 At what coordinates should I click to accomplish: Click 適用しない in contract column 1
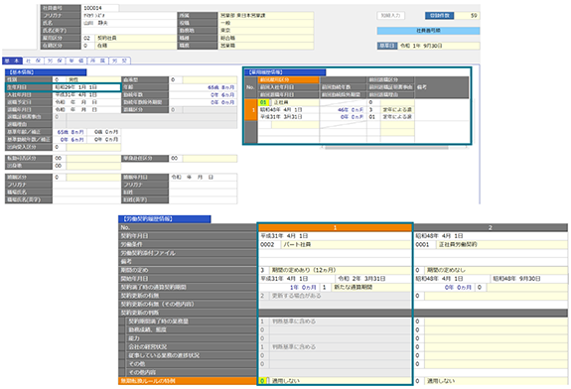pyautogui.click(x=341, y=381)
